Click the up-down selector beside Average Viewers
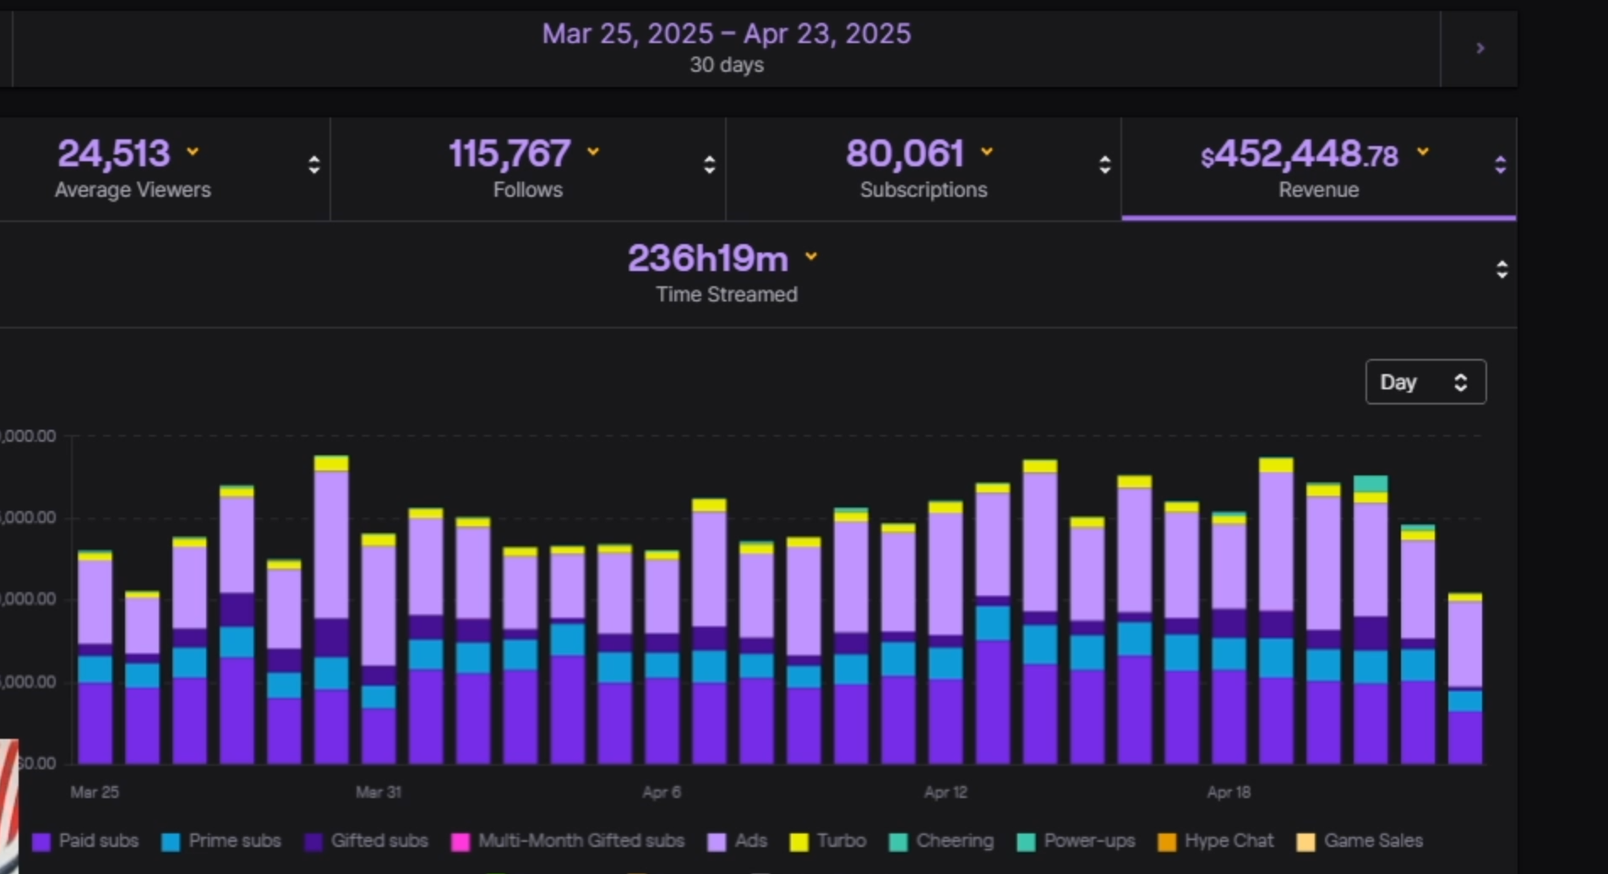 313,166
